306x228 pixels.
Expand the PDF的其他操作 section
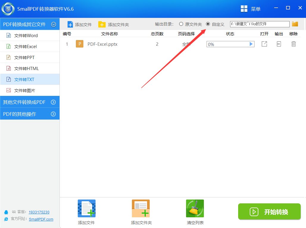pos(30,114)
